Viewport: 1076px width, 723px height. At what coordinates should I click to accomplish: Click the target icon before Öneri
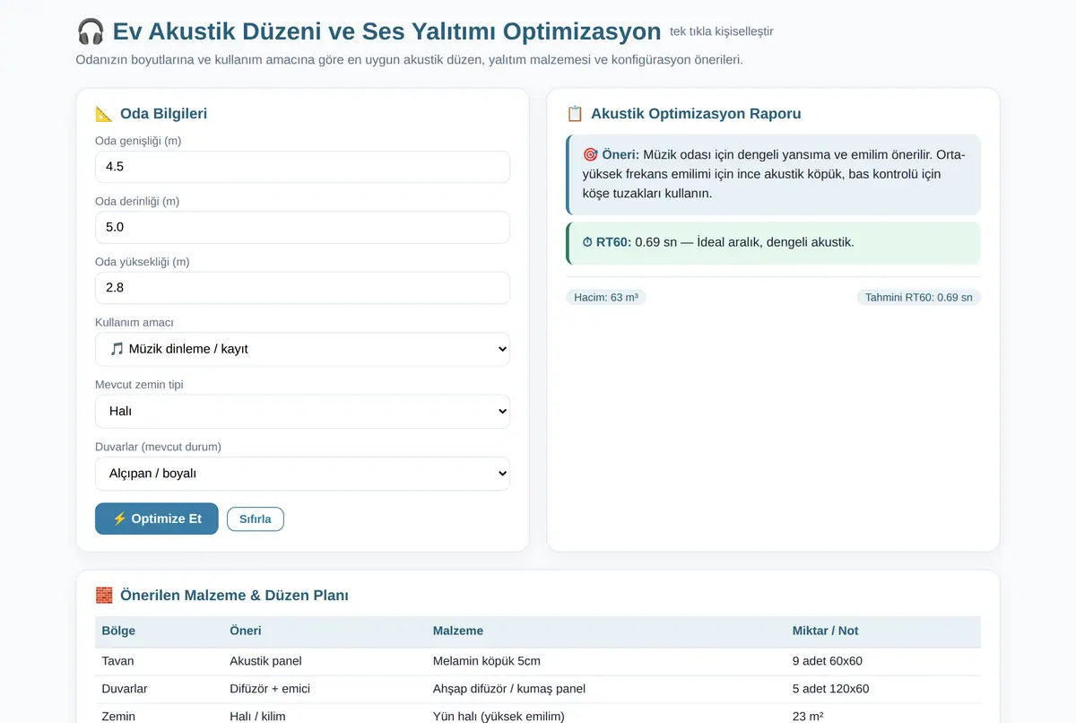tap(590, 154)
